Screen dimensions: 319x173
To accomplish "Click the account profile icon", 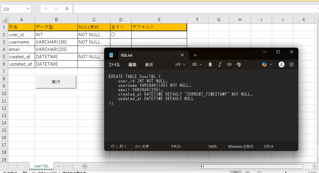I will click(x=282, y=64).
